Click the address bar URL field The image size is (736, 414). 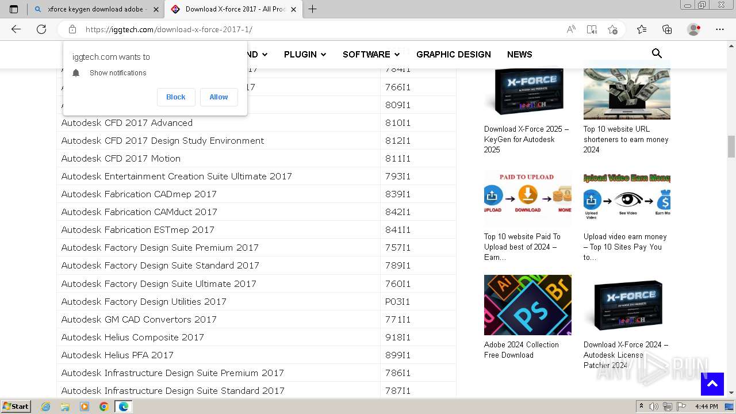[322, 29]
